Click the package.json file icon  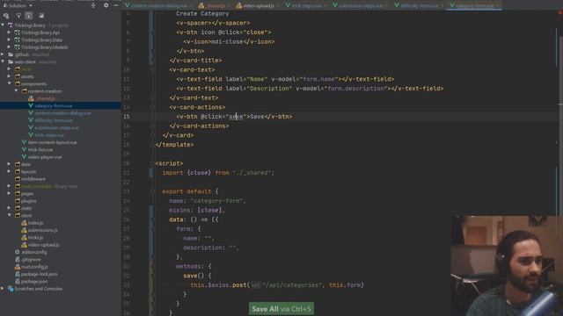(18, 282)
